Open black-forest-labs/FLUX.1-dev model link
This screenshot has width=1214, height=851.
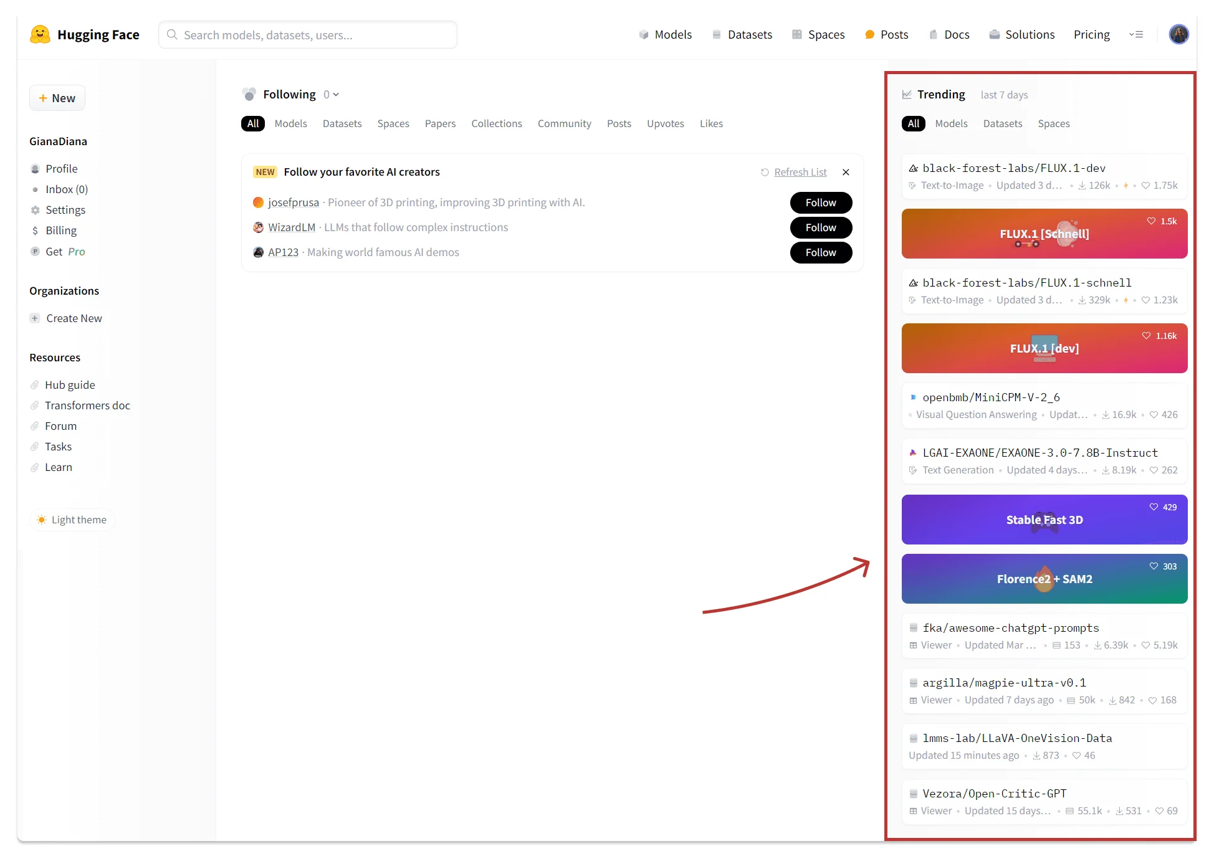[x=1014, y=168]
